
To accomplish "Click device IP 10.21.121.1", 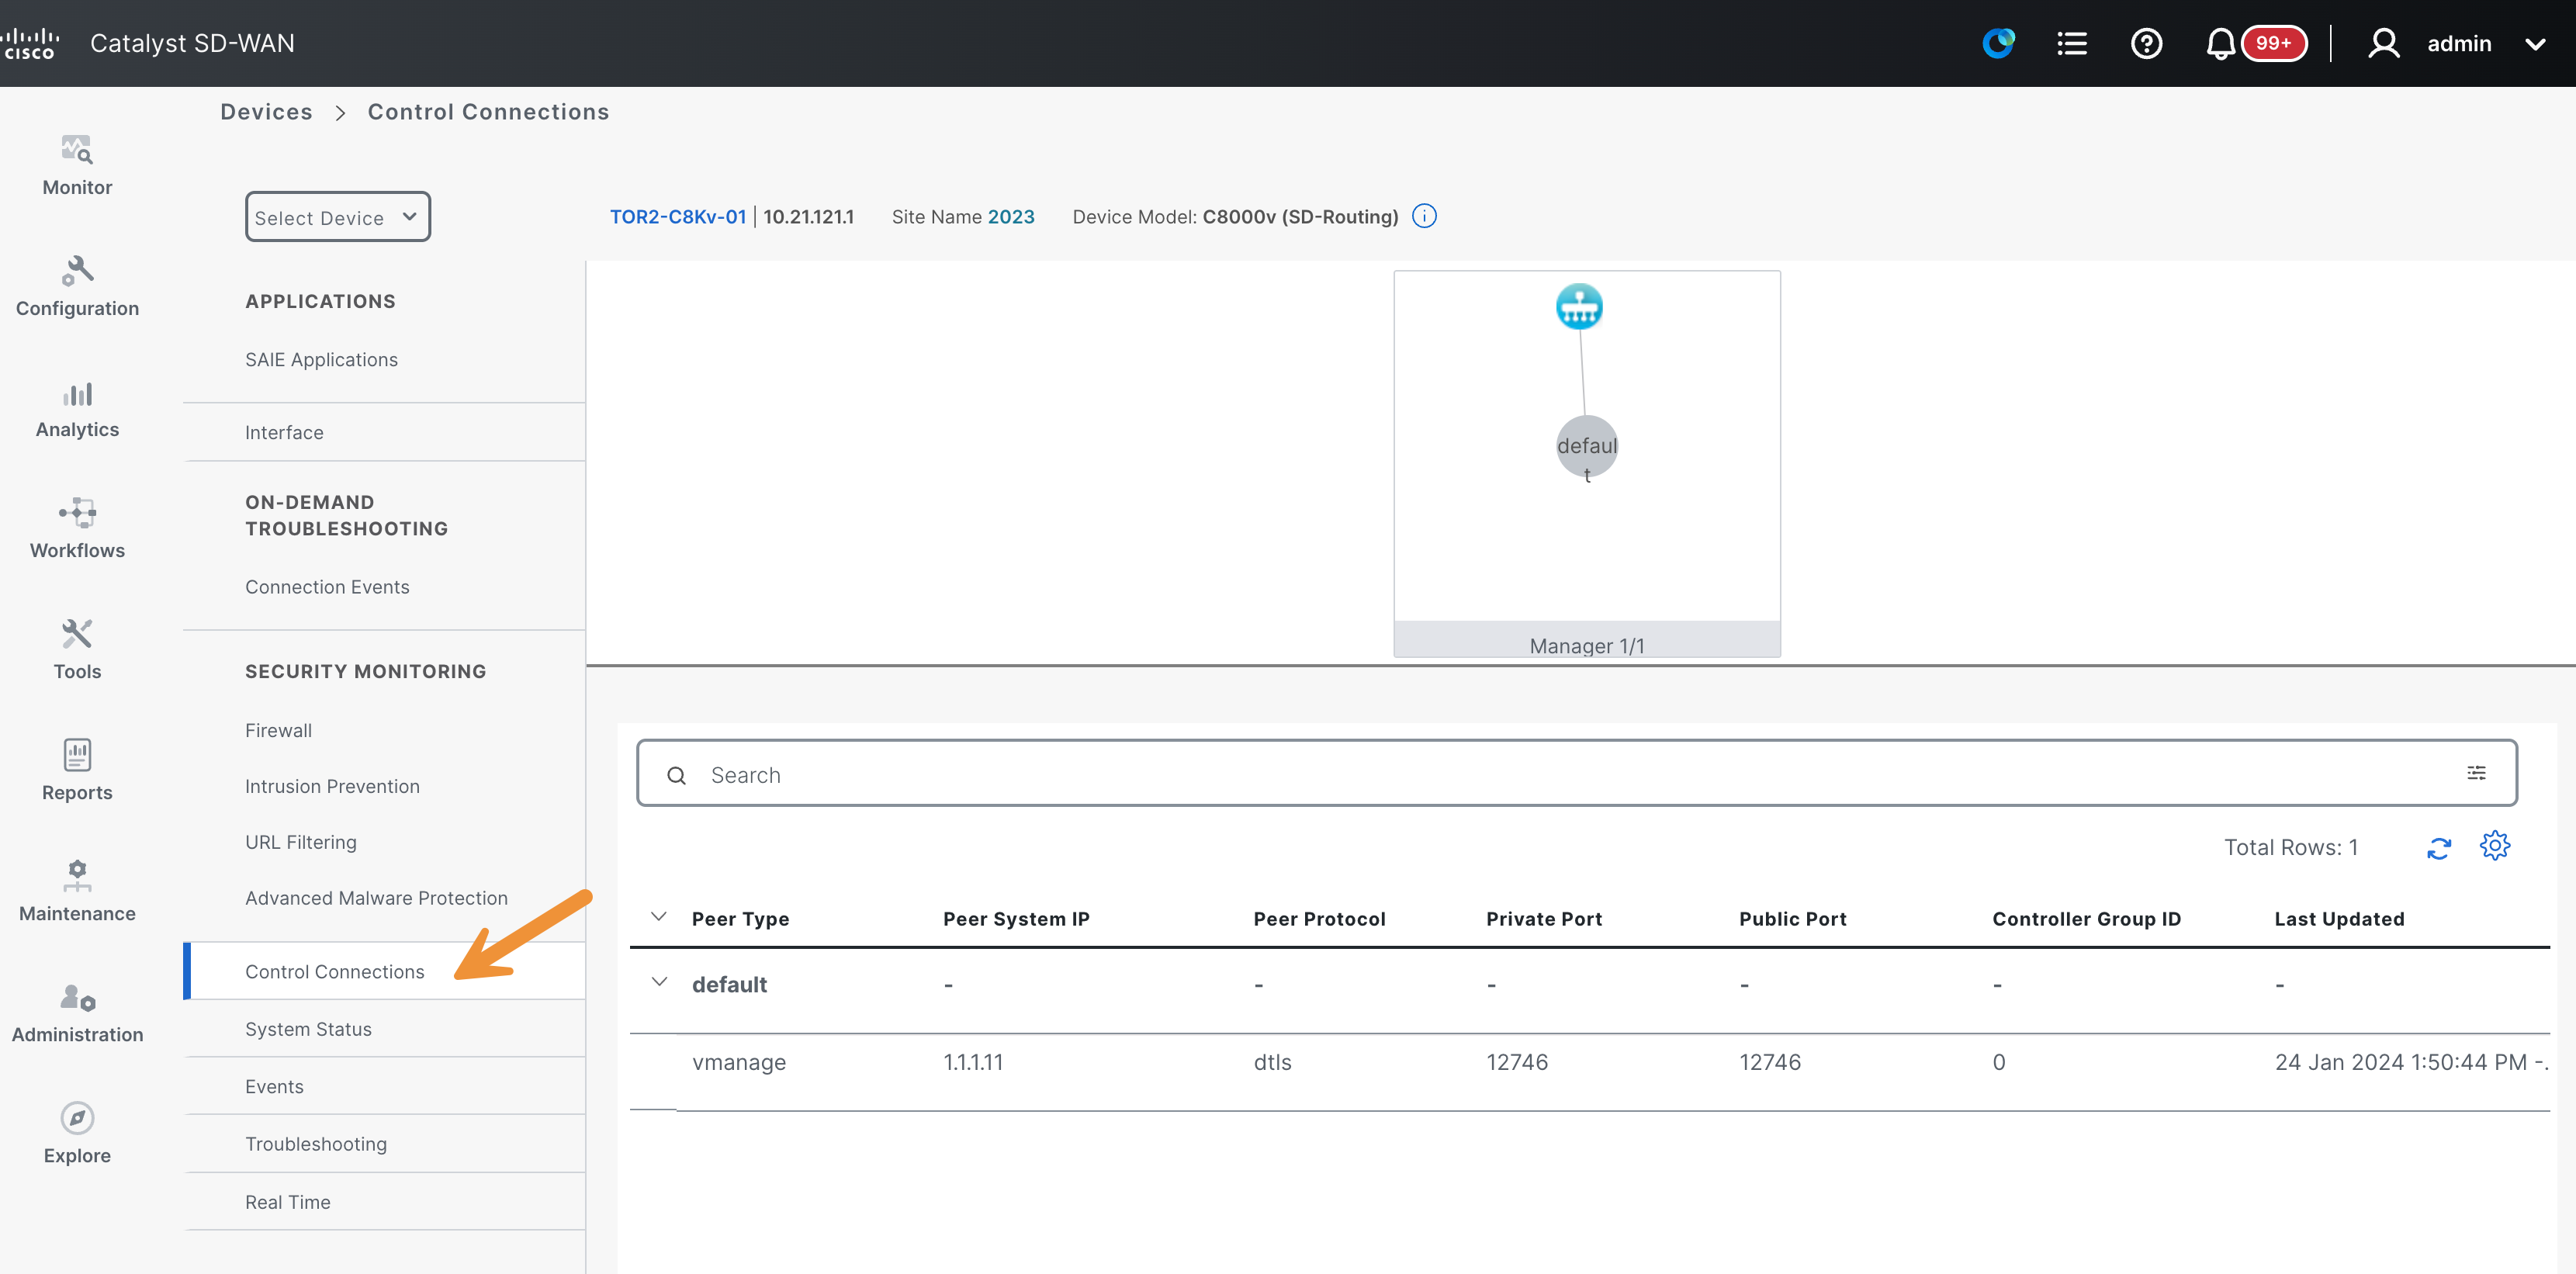I will 808,217.
